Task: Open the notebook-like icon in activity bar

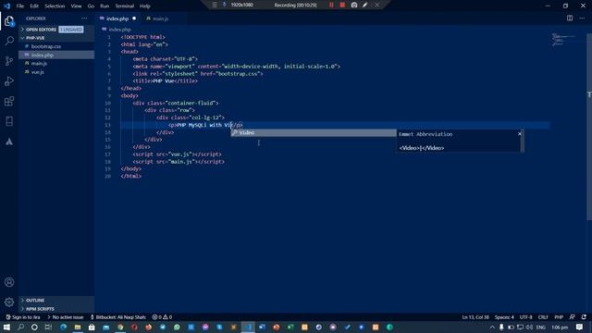Action: [x=9, y=121]
